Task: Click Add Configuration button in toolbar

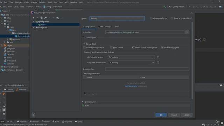Action: coord(177,7)
